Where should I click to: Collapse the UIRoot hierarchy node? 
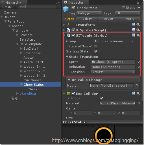click(2, 17)
